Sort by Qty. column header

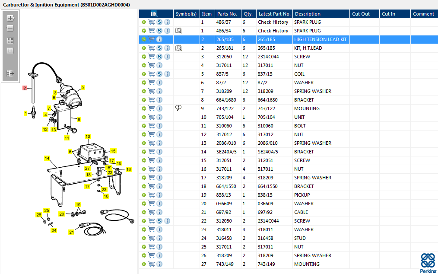[248, 14]
